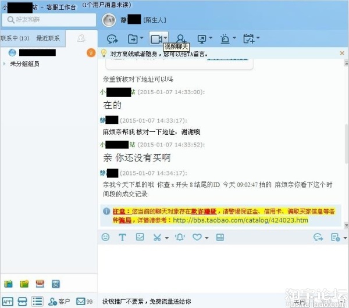The width and height of the screenshot is (349, 308).
Task: Switch to the 最近联系 tab
Action: (x=48, y=38)
